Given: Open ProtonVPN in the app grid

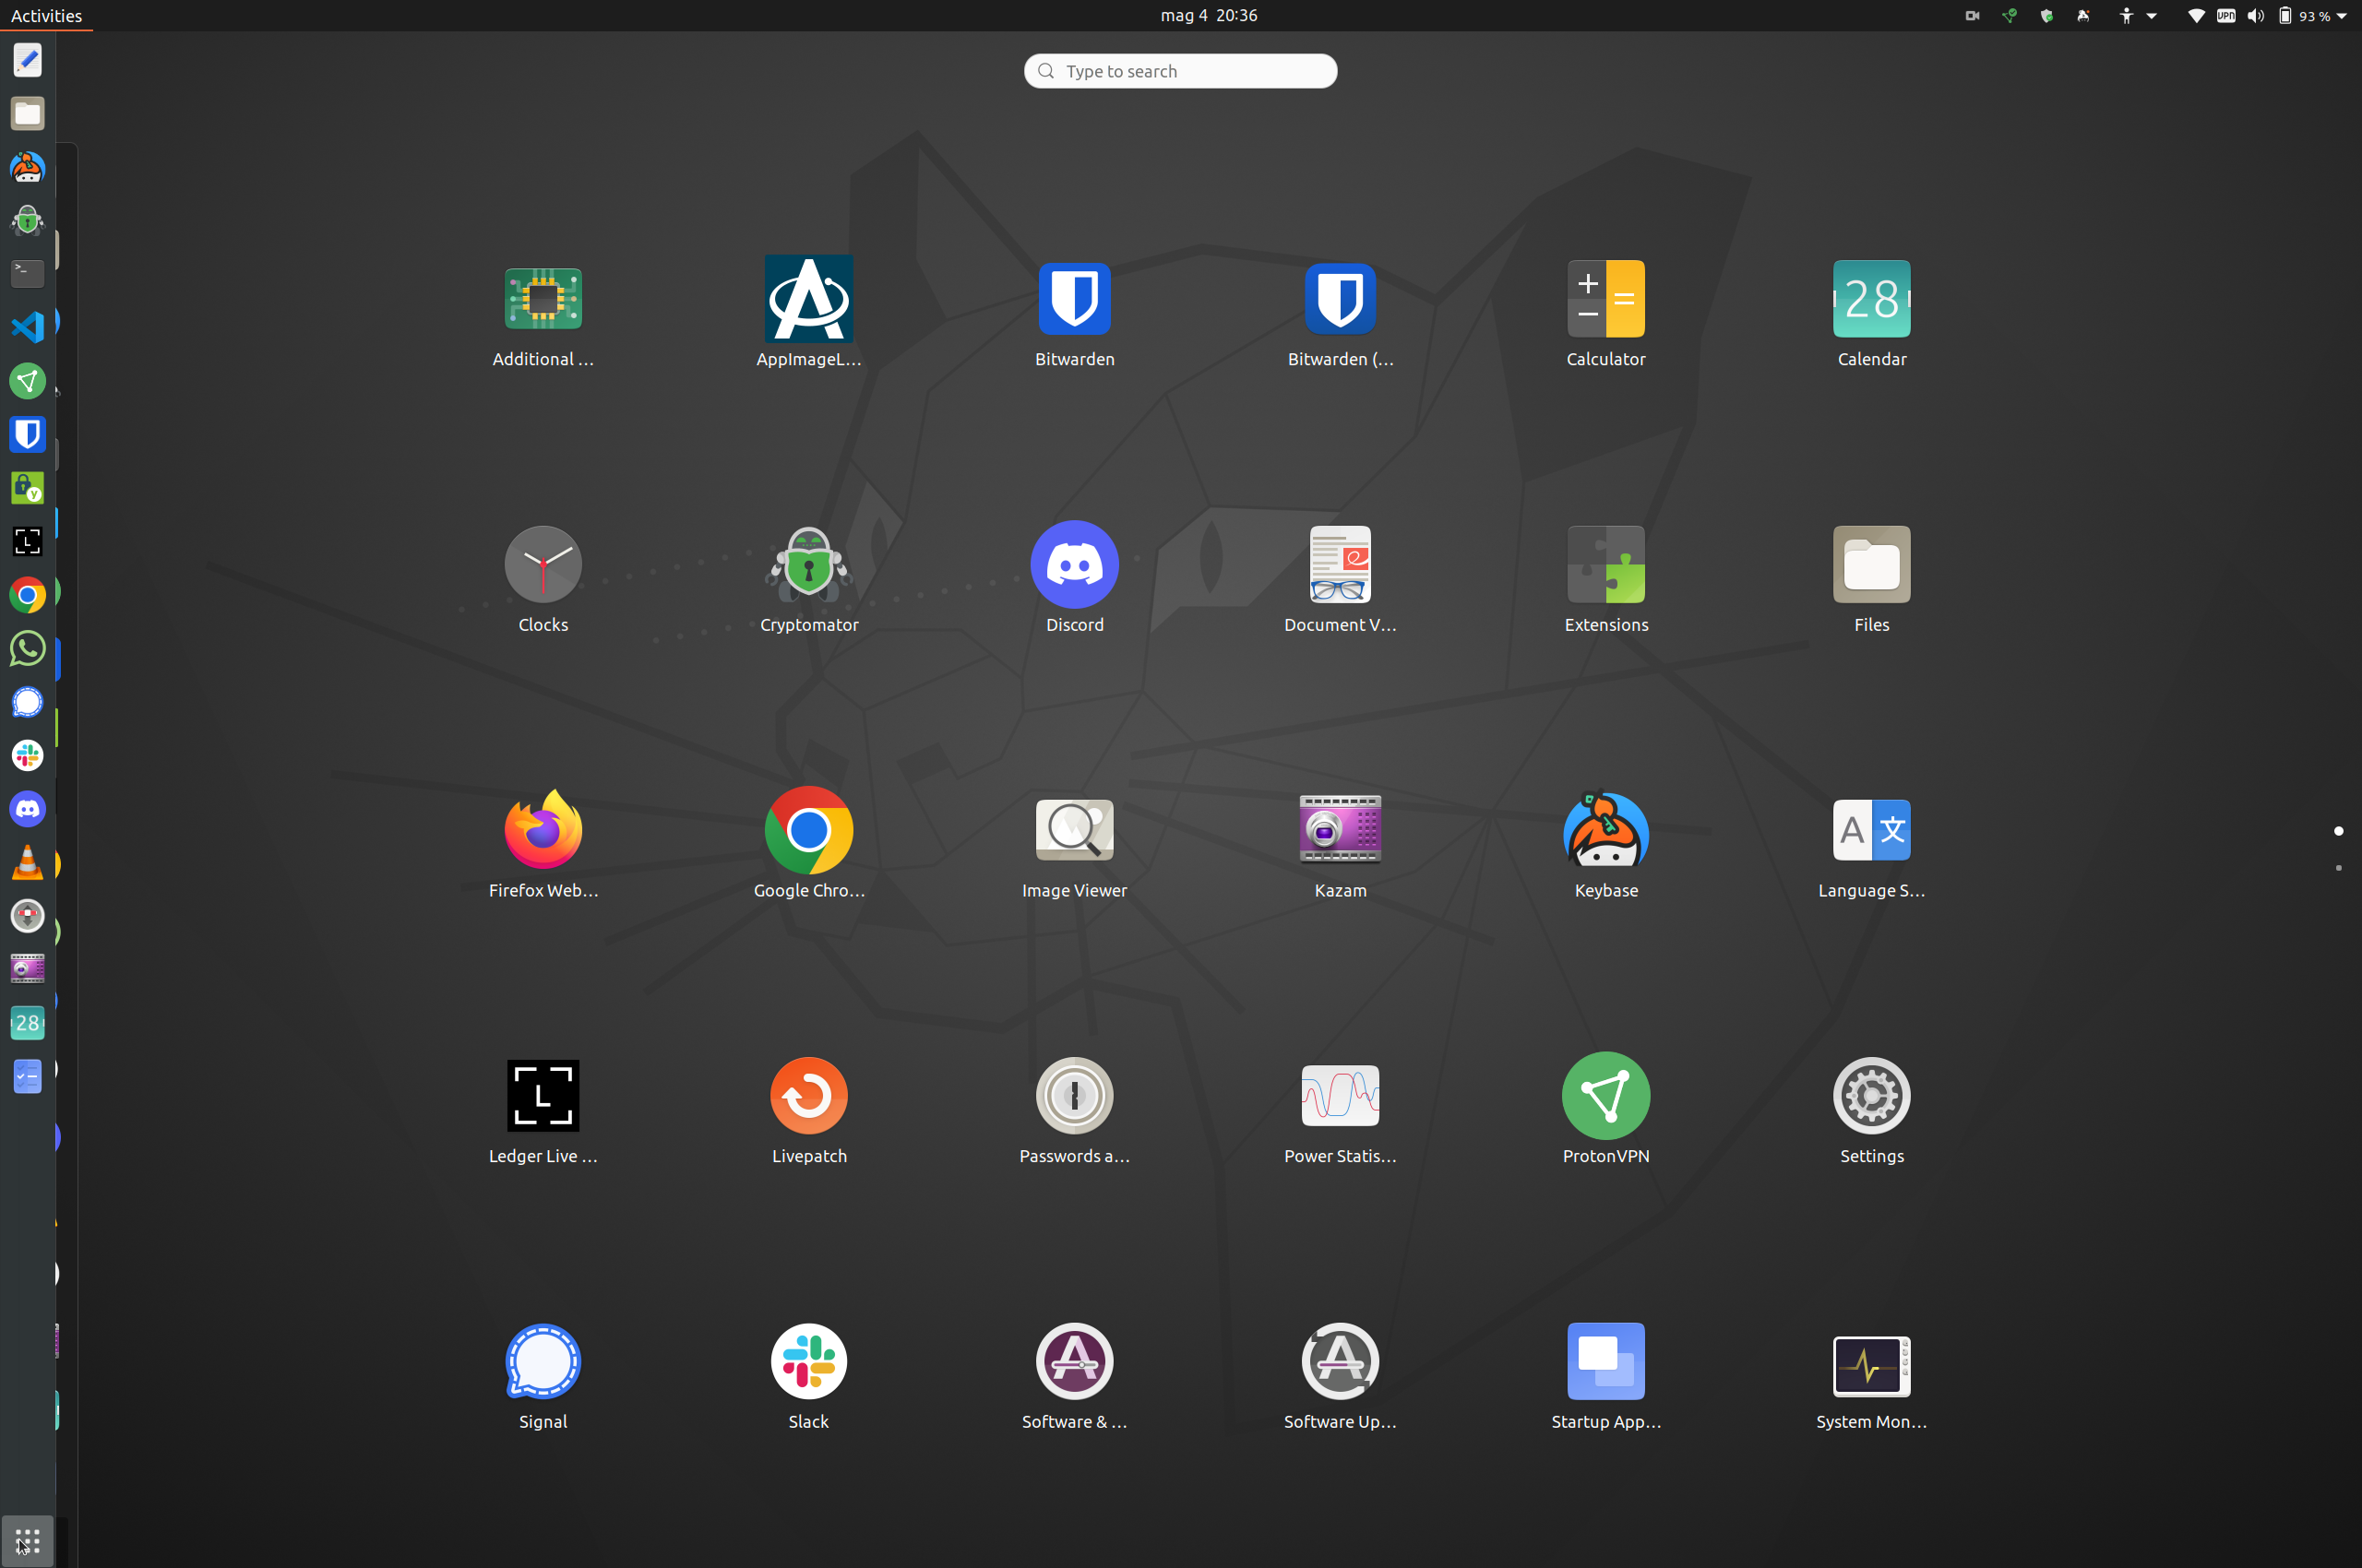Looking at the screenshot, I should [1605, 1096].
